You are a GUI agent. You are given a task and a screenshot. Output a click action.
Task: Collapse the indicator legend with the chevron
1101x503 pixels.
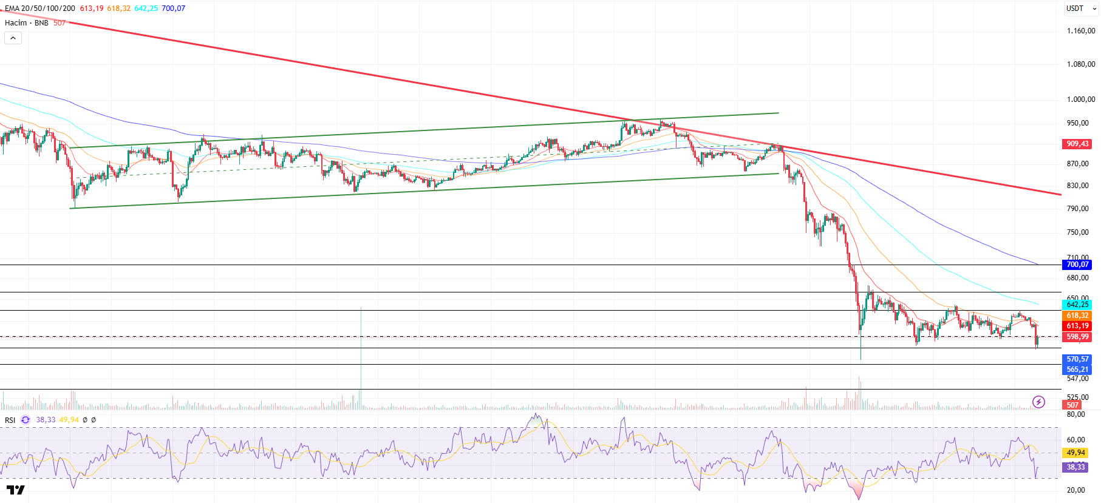13,38
